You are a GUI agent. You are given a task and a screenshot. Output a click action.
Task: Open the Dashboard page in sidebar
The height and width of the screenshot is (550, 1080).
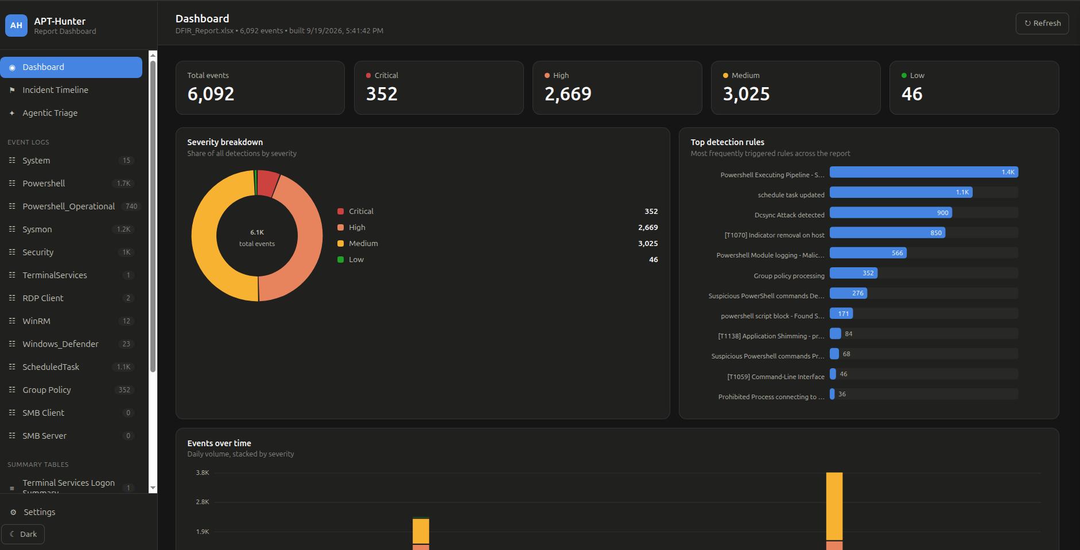tap(71, 67)
